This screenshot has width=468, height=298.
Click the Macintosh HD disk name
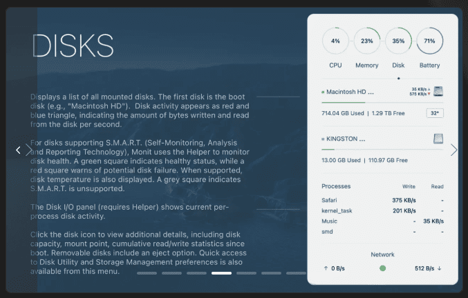pos(350,92)
